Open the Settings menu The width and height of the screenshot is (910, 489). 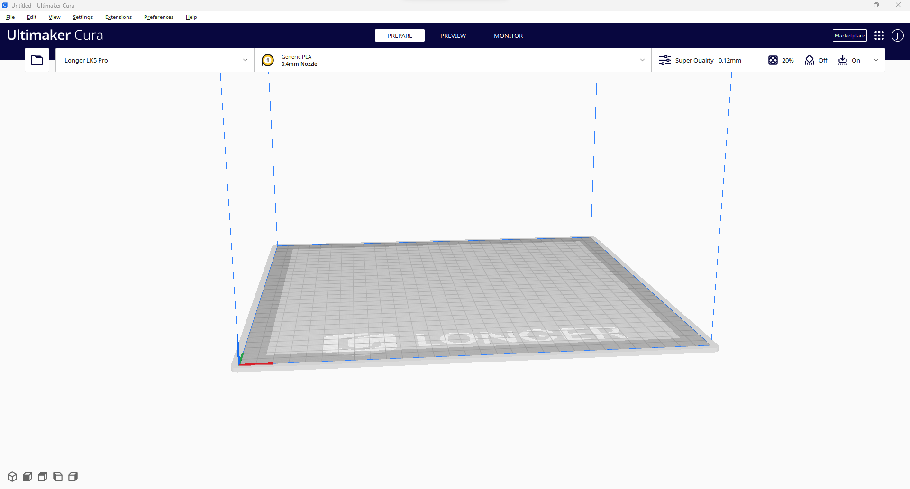(83, 17)
